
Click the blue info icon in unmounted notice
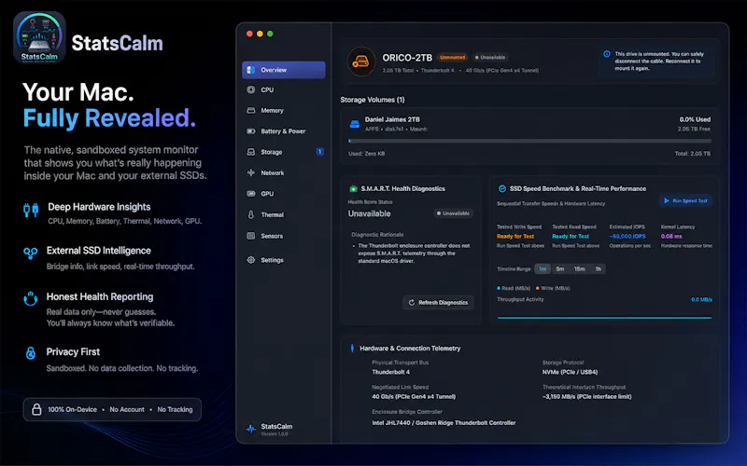pyautogui.click(x=606, y=54)
